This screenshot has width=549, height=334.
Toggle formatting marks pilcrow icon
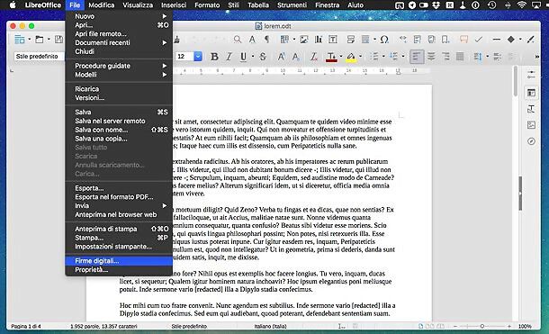coord(266,40)
